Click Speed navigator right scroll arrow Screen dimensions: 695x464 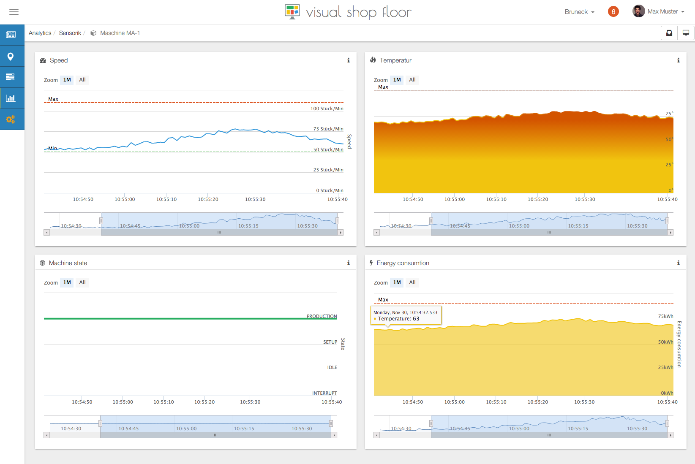(341, 233)
